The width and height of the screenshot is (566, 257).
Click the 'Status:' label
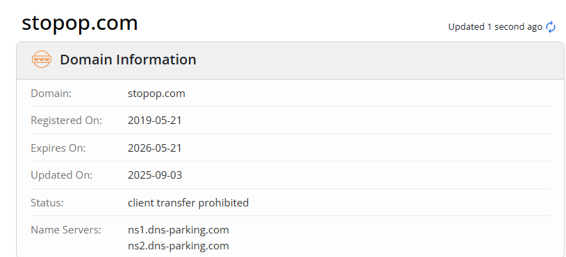click(x=47, y=203)
